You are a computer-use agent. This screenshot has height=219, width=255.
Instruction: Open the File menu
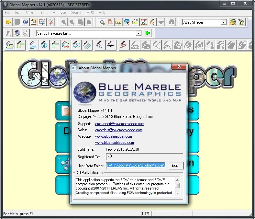tap(8, 13)
